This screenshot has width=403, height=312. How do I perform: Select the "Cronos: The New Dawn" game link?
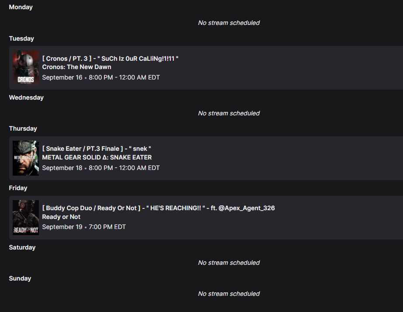pyautogui.click(x=77, y=67)
